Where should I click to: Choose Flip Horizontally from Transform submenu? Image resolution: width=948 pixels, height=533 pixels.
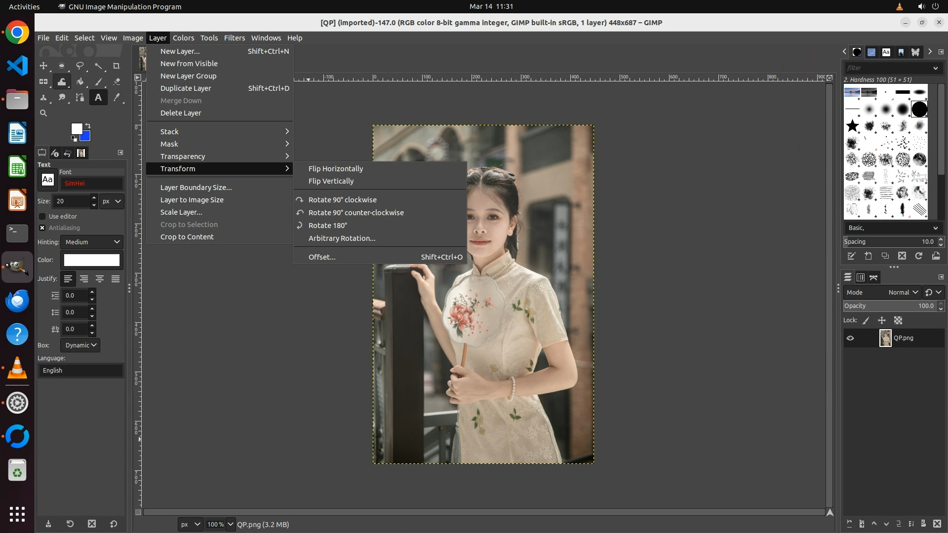pos(335,169)
